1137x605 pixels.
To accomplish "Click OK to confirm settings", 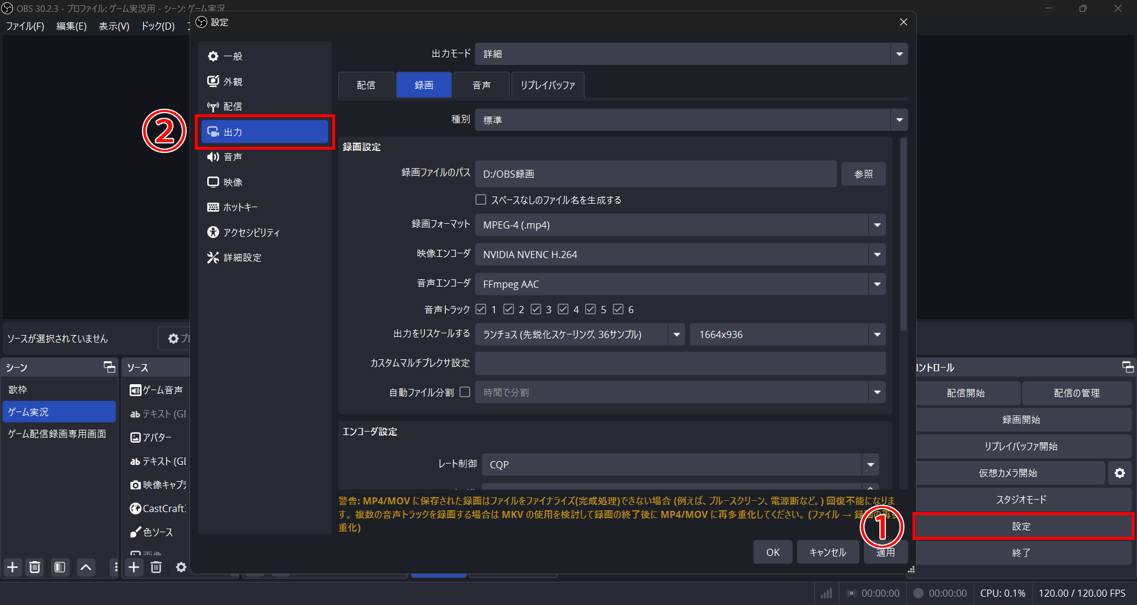I will [773, 552].
